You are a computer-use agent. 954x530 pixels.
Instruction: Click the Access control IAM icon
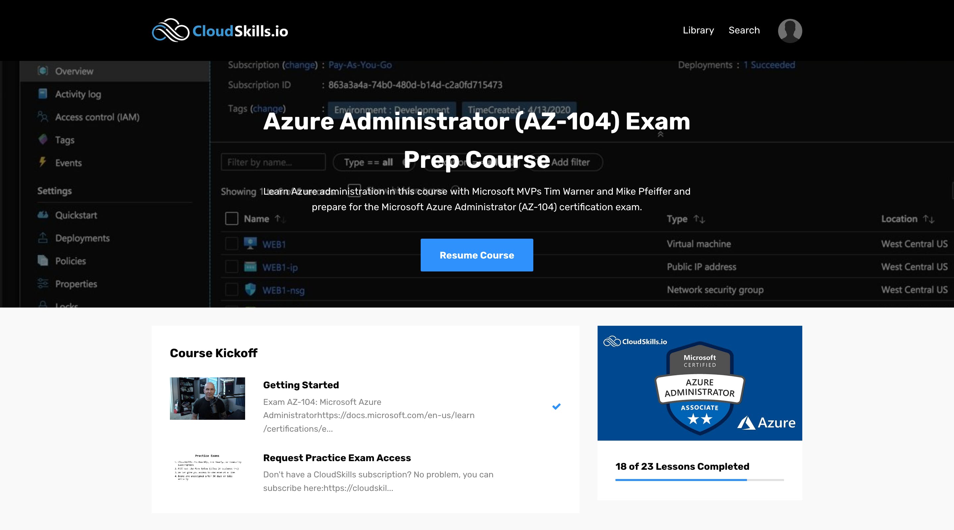pos(42,116)
